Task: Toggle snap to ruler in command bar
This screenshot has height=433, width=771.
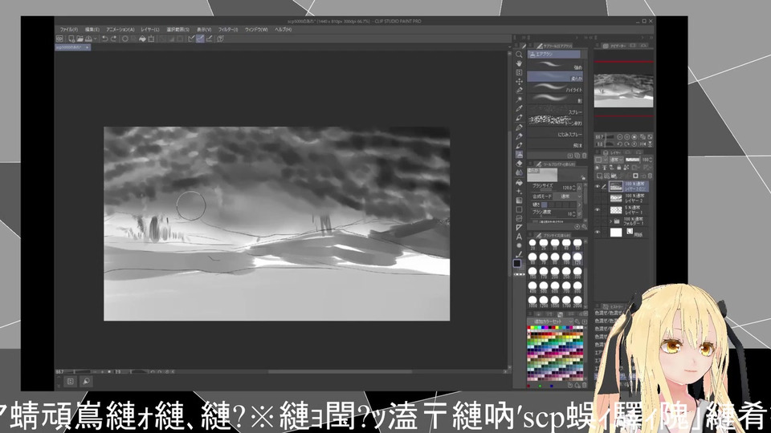Action: point(191,38)
